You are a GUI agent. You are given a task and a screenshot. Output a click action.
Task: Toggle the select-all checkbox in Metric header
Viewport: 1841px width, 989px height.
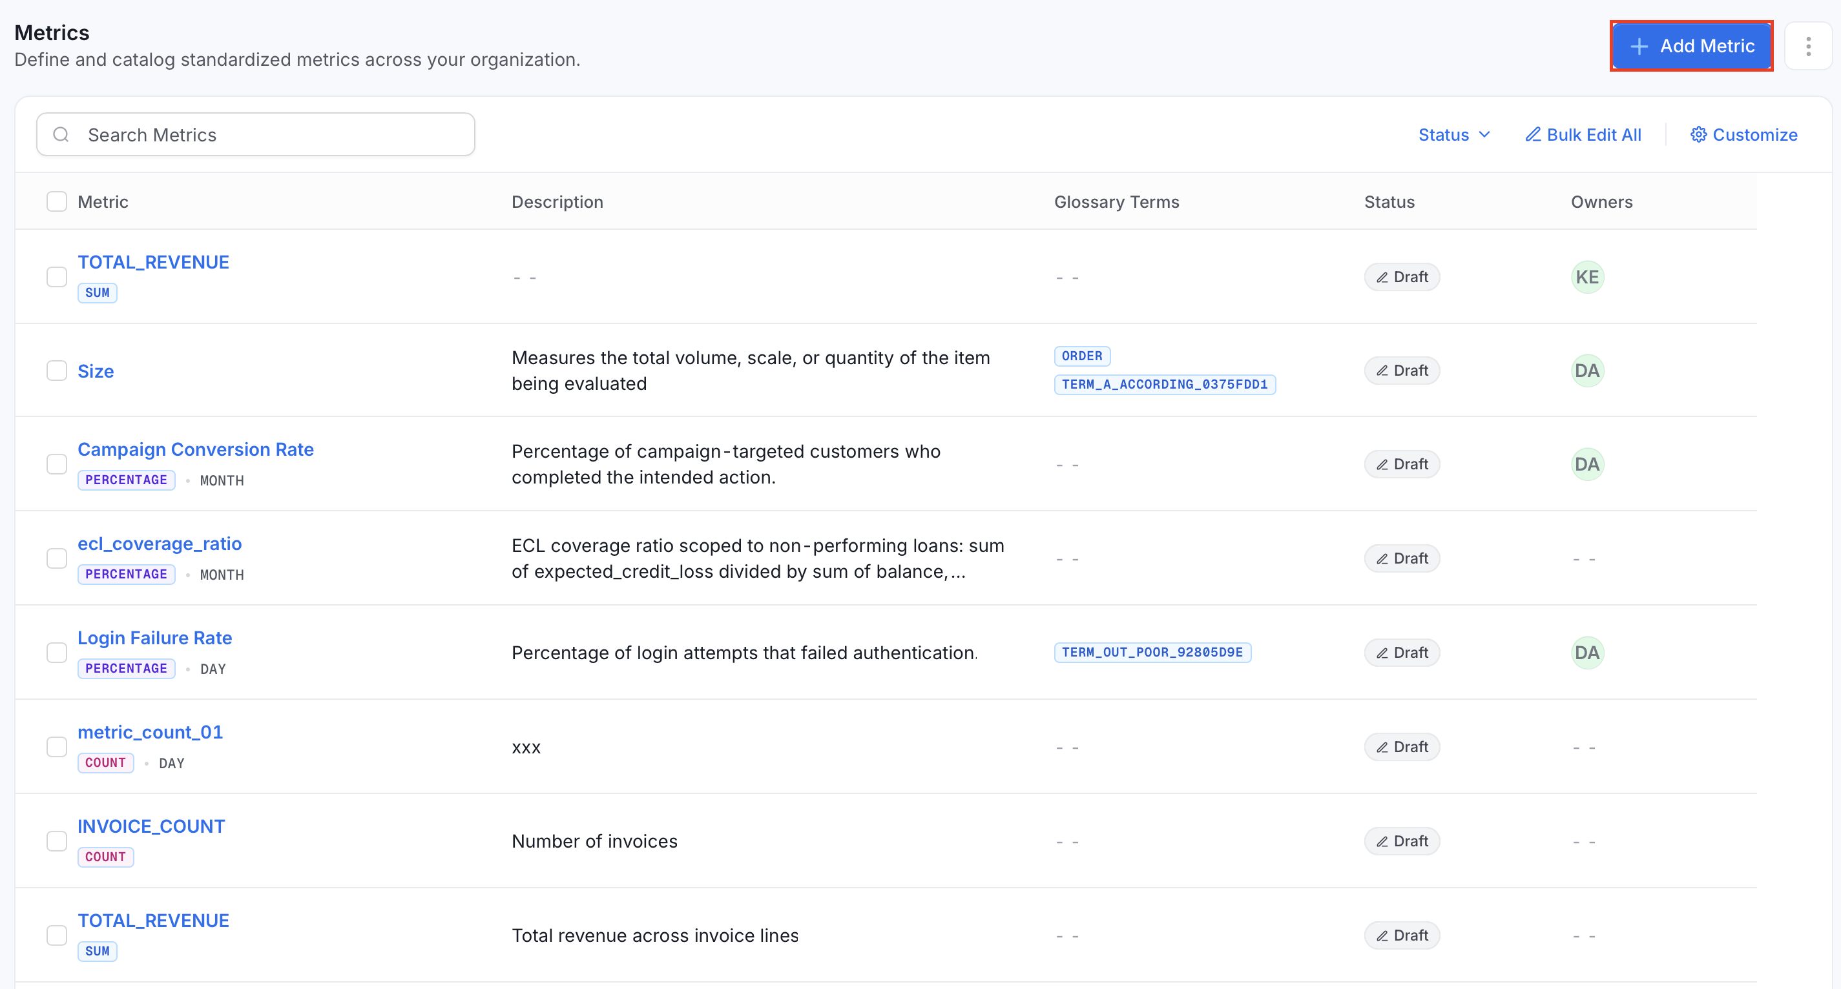tap(56, 201)
